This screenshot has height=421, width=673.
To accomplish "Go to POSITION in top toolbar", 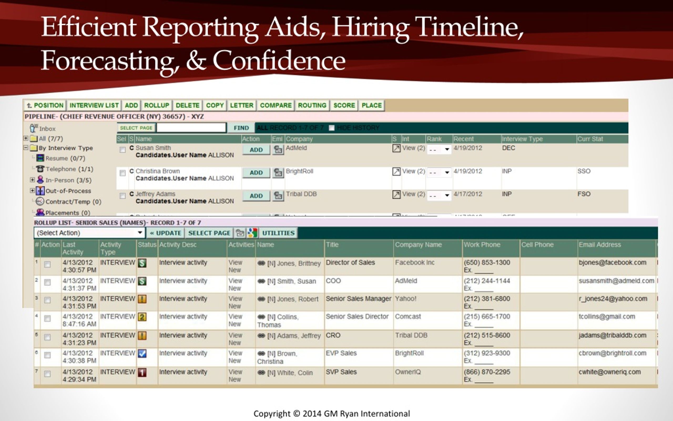I will pos(45,106).
